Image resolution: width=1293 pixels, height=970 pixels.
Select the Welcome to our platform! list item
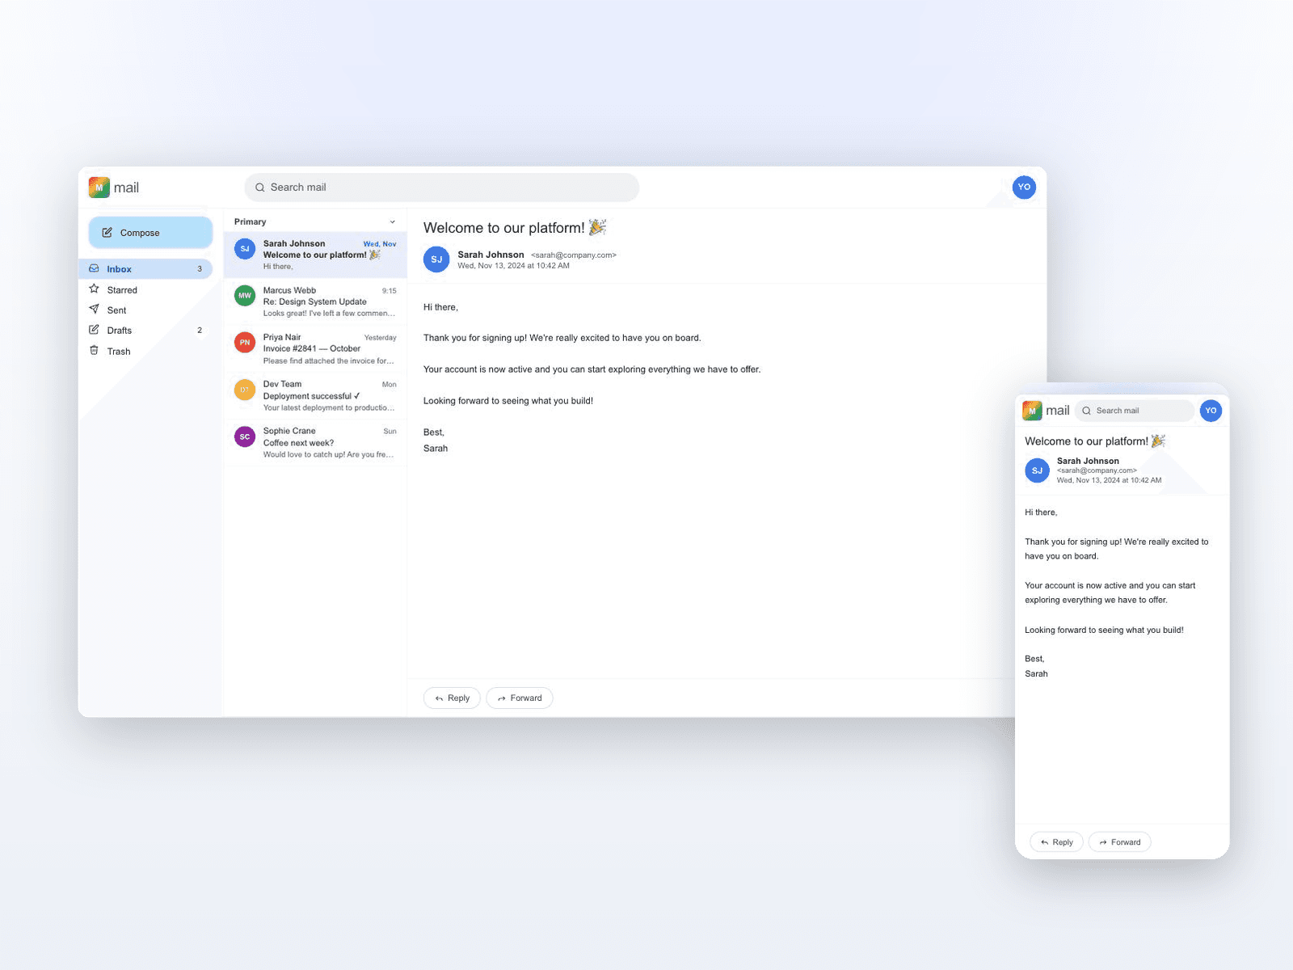tap(315, 255)
